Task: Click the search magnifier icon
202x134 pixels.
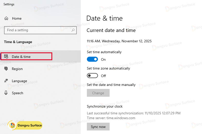Action: coord(73,30)
